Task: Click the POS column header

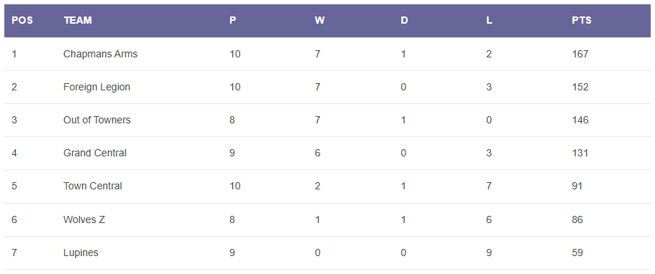Action: [22, 20]
